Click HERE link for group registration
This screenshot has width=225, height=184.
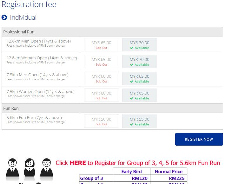(x=78, y=163)
